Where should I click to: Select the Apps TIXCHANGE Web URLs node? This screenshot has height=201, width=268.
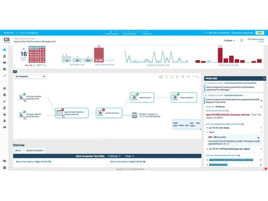tap(72, 113)
